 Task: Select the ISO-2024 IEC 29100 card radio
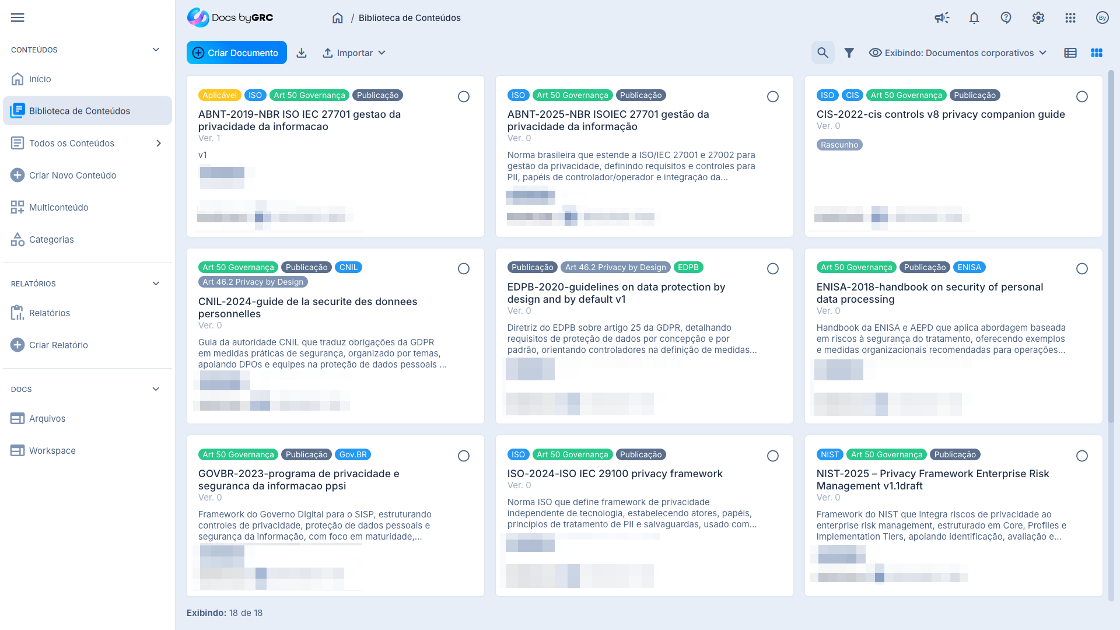pyautogui.click(x=773, y=456)
